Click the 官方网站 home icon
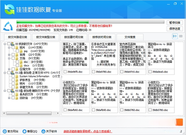 coord(5,131)
